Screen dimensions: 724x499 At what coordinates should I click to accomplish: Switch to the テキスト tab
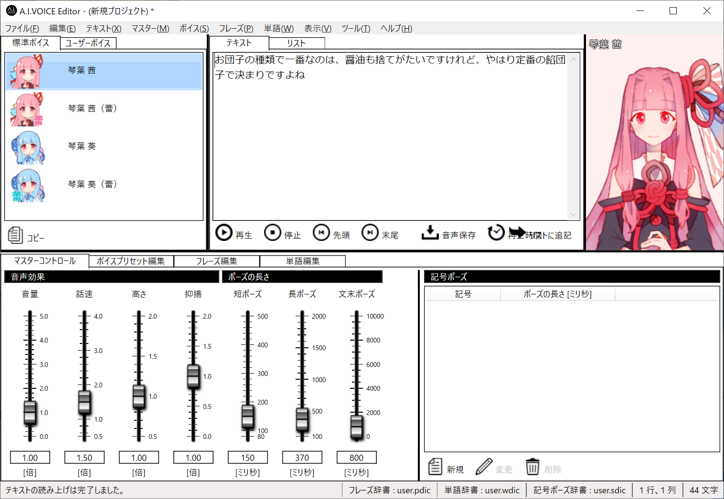(x=239, y=42)
